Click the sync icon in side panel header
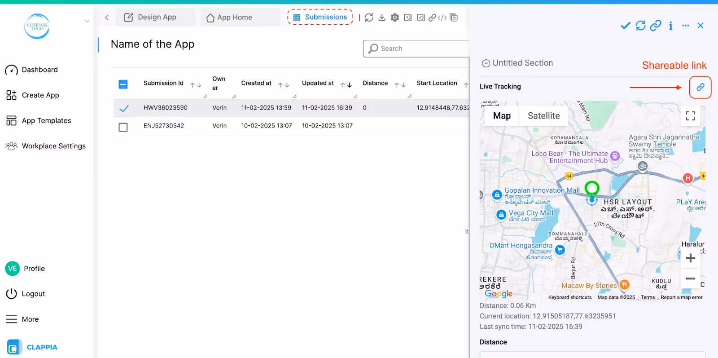 click(x=641, y=26)
